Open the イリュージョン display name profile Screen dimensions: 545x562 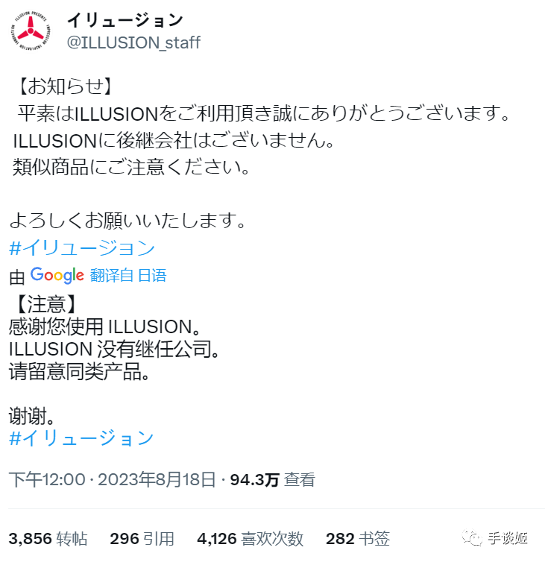pos(125,20)
